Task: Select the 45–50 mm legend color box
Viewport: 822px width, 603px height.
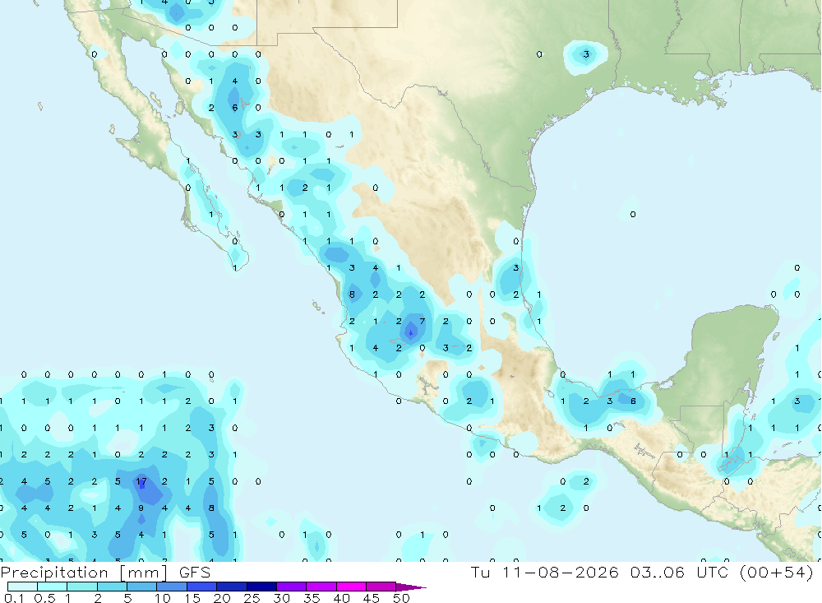Action: pyautogui.click(x=381, y=587)
